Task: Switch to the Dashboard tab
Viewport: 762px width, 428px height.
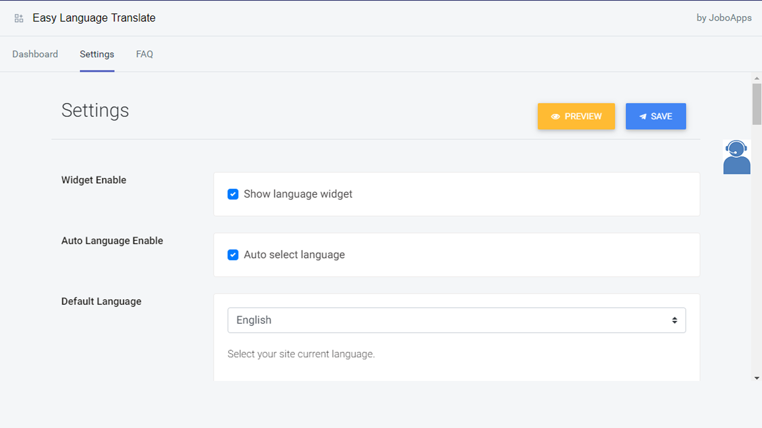Action: (35, 54)
